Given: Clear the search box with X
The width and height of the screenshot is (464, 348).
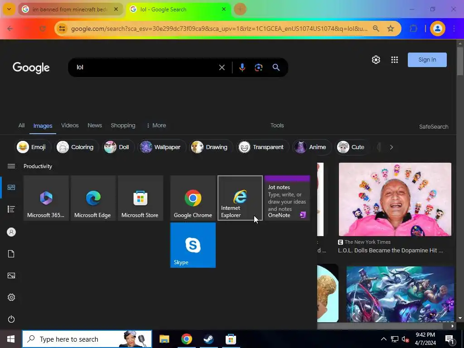Looking at the screenshot, I should (222, 68).
